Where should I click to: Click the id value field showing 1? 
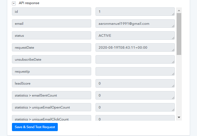135,12
